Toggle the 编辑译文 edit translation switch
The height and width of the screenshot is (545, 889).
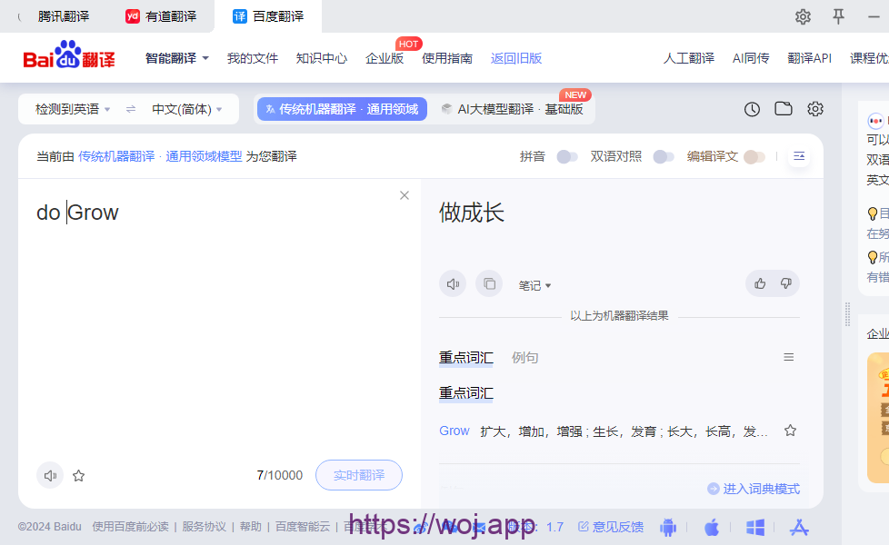click(754, 156)
